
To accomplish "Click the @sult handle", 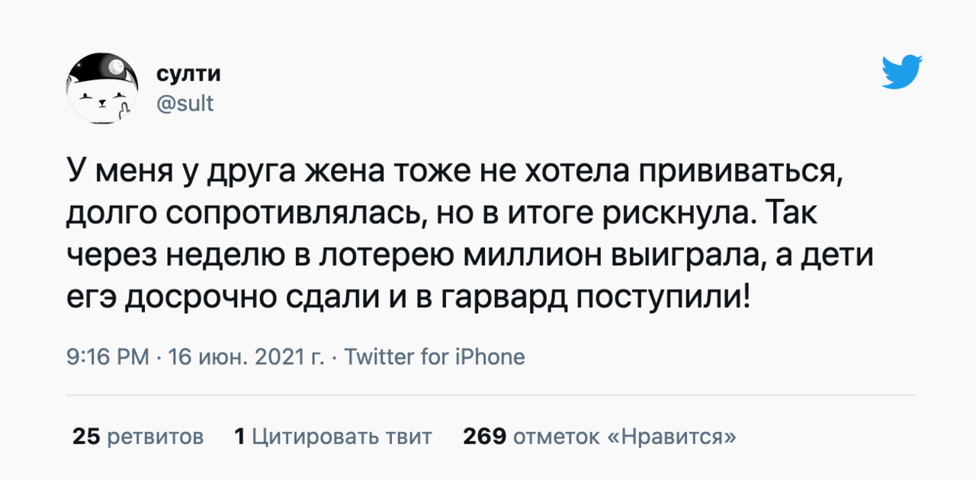I will [x=185, y=102].
